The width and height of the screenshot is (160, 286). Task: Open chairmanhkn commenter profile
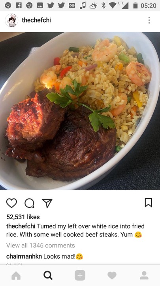point(24,257)
